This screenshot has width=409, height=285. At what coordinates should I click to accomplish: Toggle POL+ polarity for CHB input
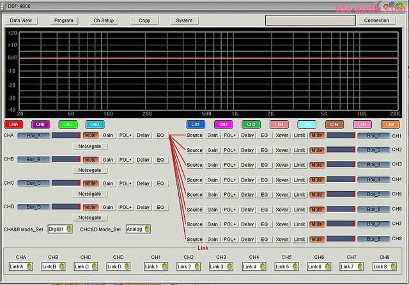point(126,159)
